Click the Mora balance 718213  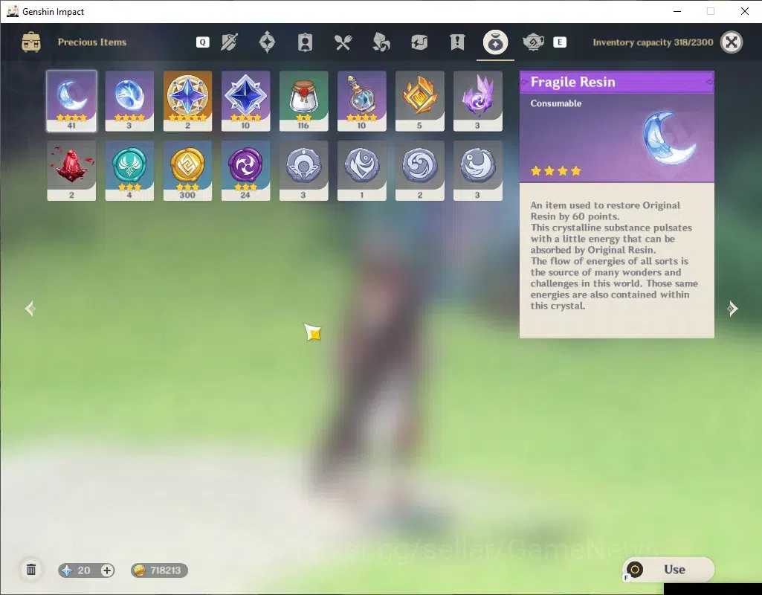coord(159,570)
